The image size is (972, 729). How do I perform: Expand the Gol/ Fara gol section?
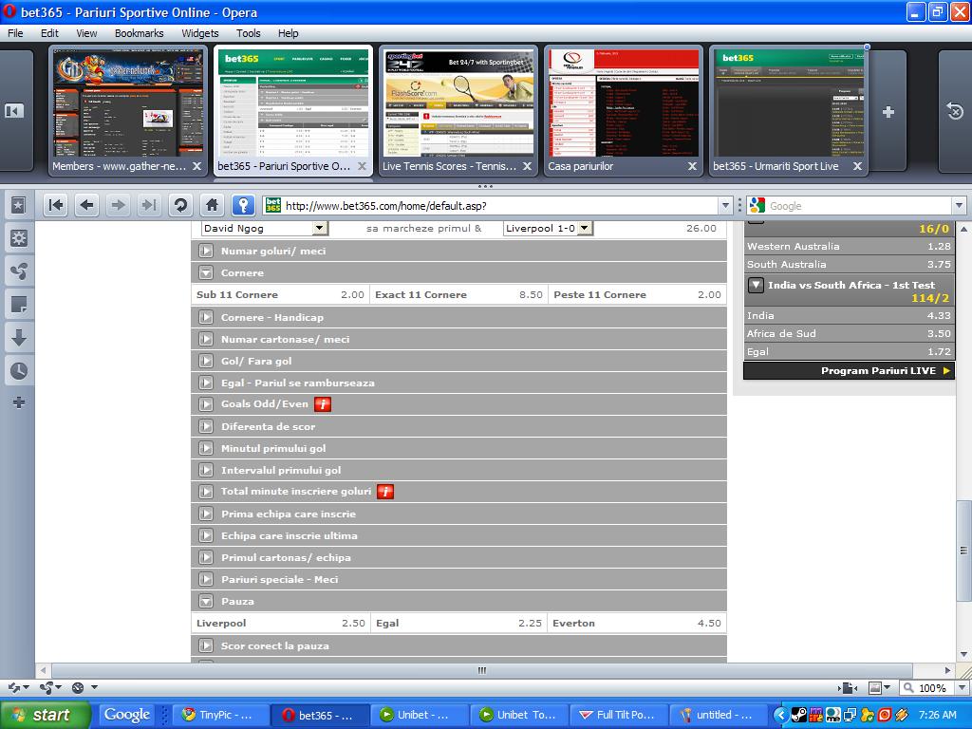pyautogui.click(x=206, y=362)
